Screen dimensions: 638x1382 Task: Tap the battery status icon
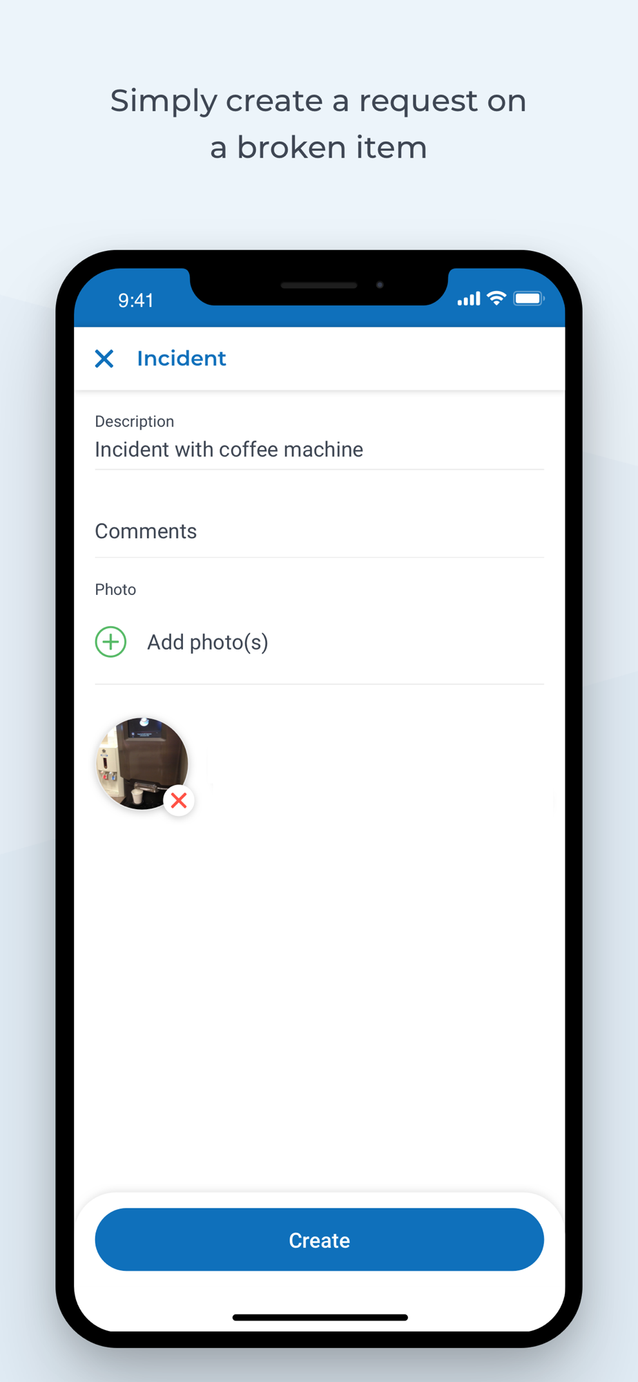pos(529,299)
